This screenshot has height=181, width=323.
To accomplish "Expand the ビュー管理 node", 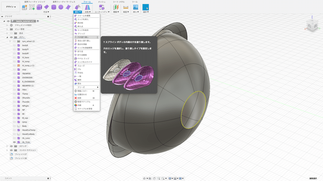I will click(7, 29).
